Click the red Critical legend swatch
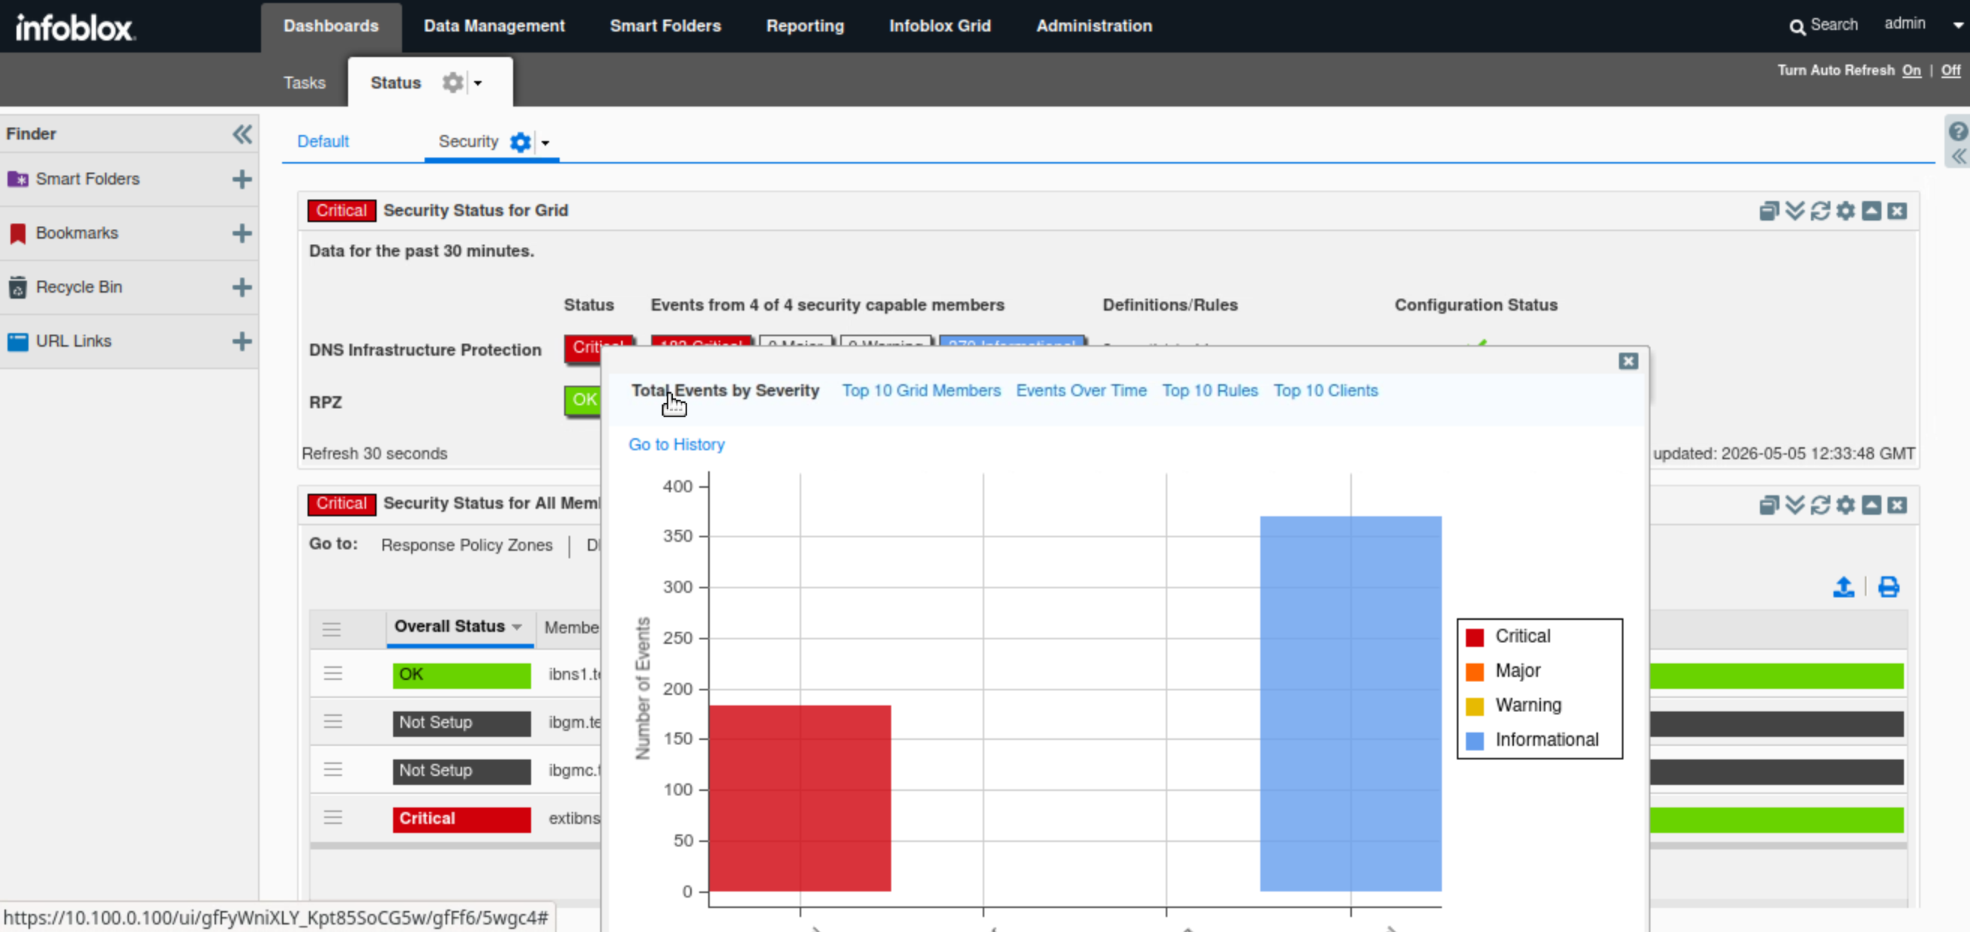The image size is (1970, 932). [x=1474, y=636]
